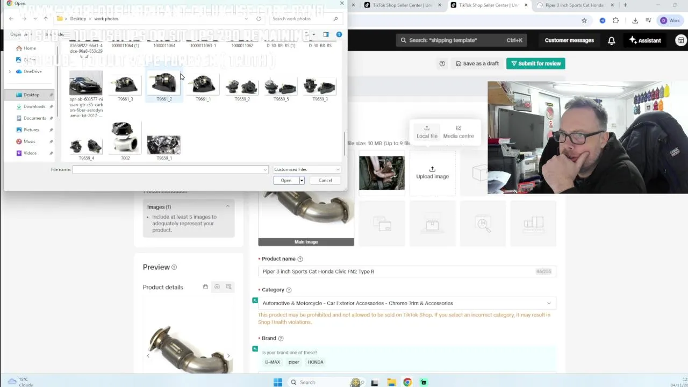
Task: Select the T9661_2 image file
Action: [164, 87]
